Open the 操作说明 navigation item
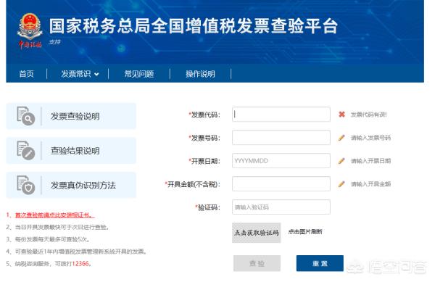 point(200,74)
